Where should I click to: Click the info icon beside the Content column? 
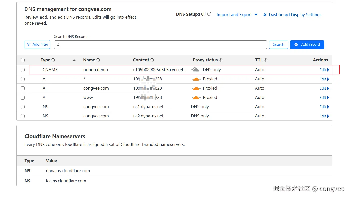(x=152, y=60)
